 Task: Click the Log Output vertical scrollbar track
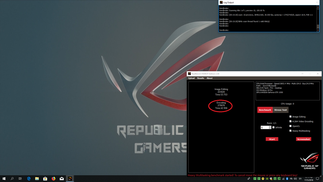pos(318,19)
